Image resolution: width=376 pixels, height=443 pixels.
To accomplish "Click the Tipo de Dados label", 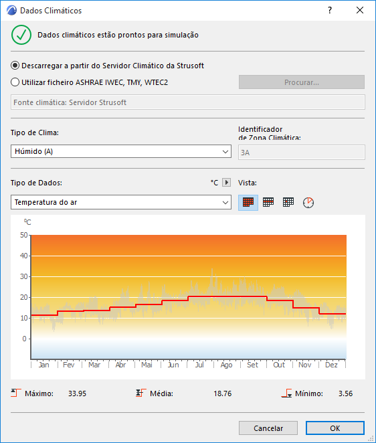I will tap(36, 183).
